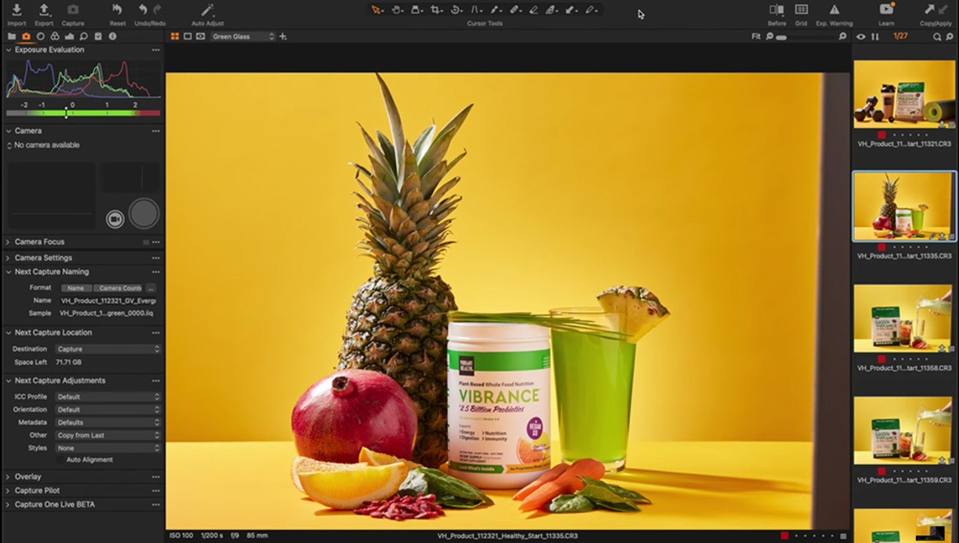Viewport: 959px width, 543px height.
Task: Open the Orientation dropdown
Action: [108, 409]
